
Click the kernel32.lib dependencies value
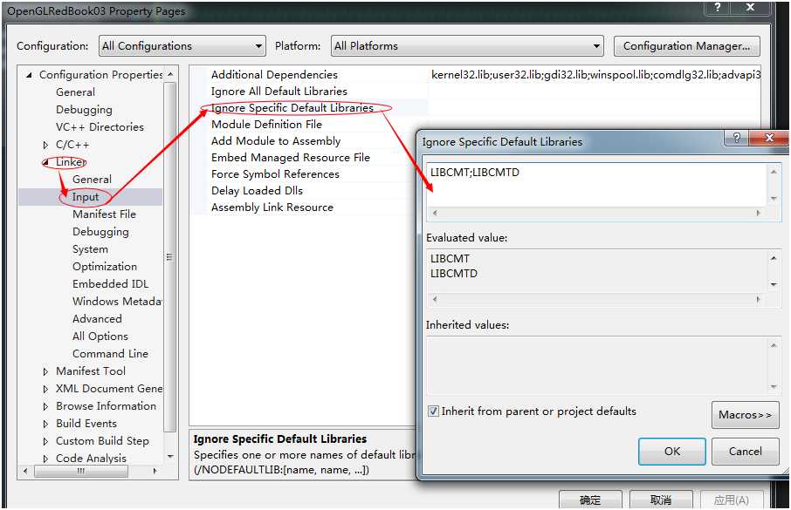(595, 75)
